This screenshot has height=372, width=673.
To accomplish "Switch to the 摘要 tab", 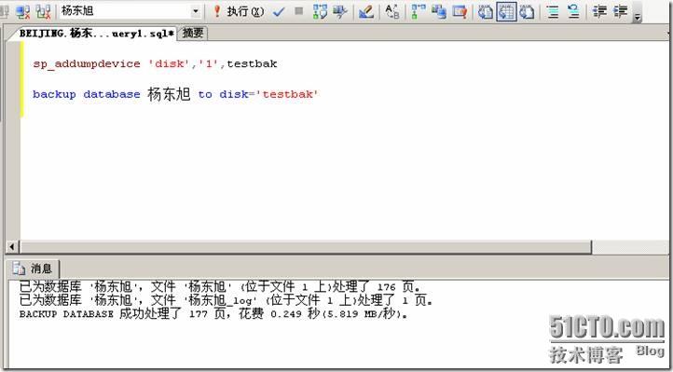I will point(193,33).
